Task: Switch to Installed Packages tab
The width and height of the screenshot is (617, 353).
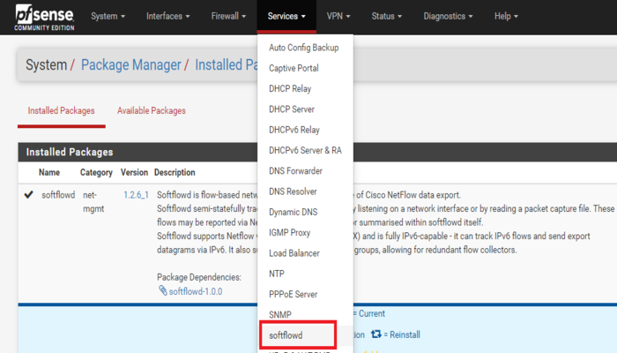Action: coord(62,110)
